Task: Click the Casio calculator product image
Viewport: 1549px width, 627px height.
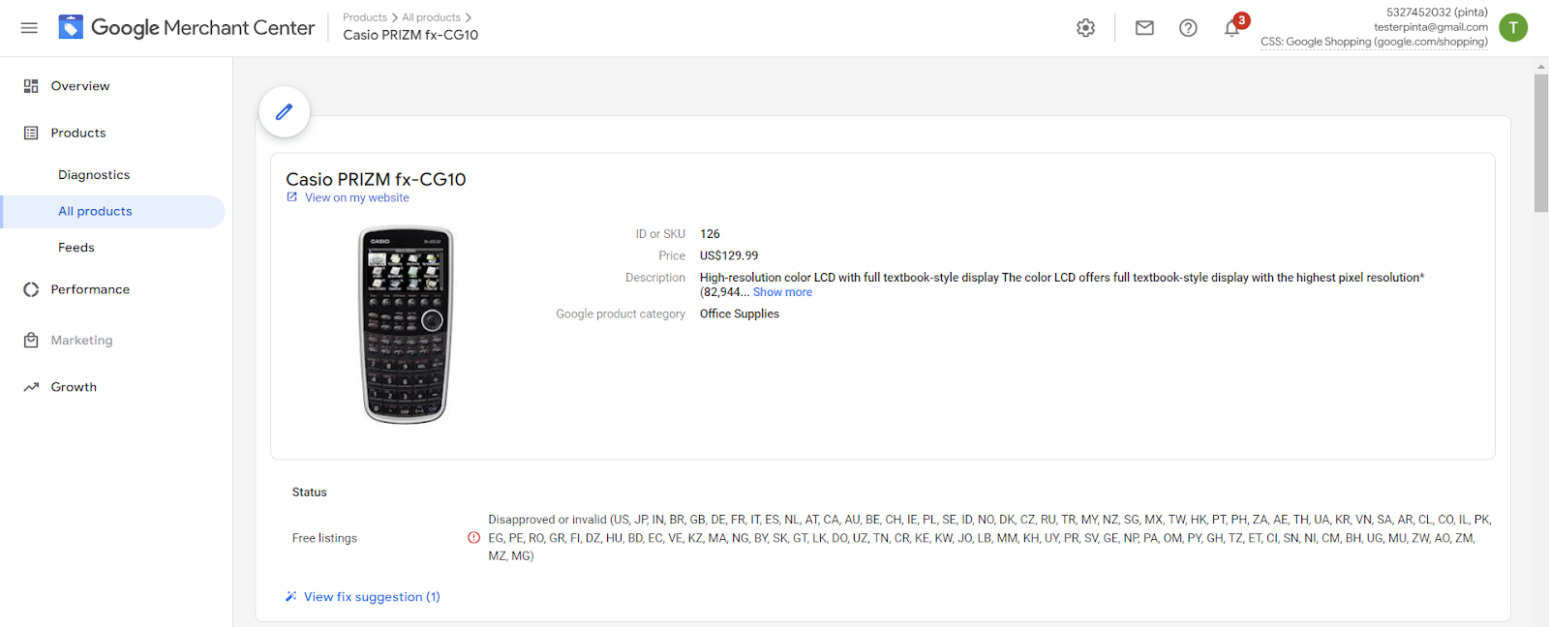Action: tap(407, 325)
